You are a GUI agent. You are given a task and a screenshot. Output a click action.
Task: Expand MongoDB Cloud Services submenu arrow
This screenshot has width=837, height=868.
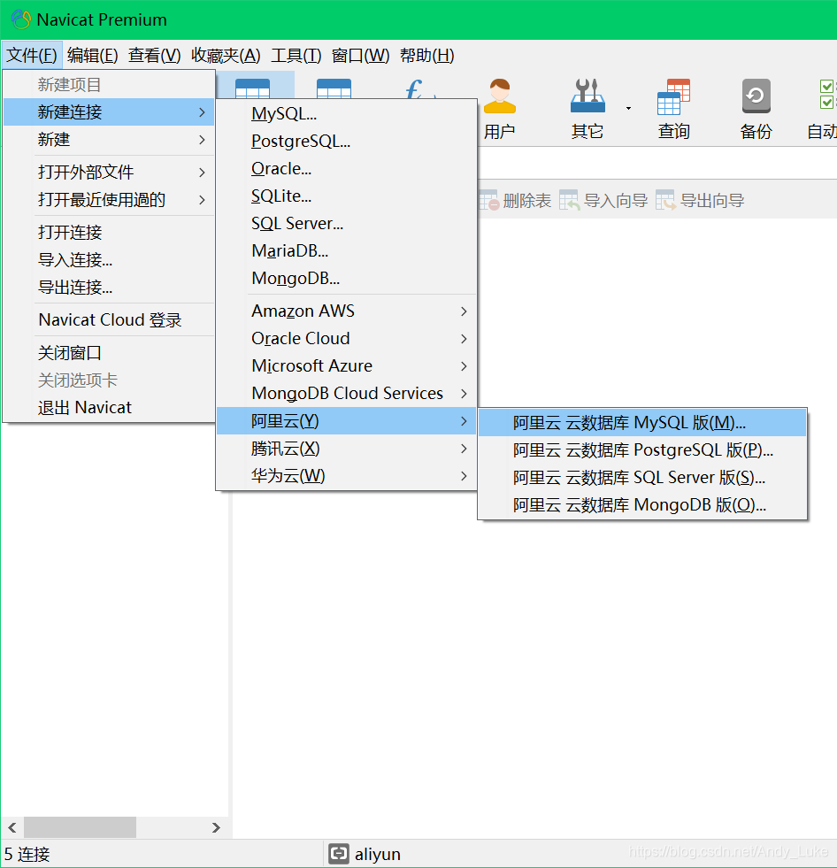(x=464, y=394)
